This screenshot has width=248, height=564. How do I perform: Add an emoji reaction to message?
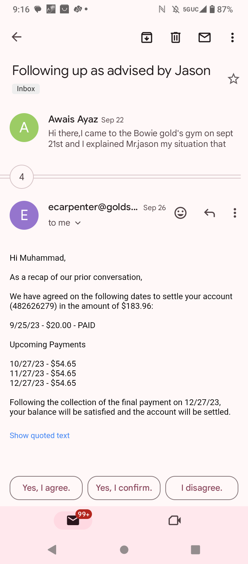pyautogui.click(x=180, y=213)
